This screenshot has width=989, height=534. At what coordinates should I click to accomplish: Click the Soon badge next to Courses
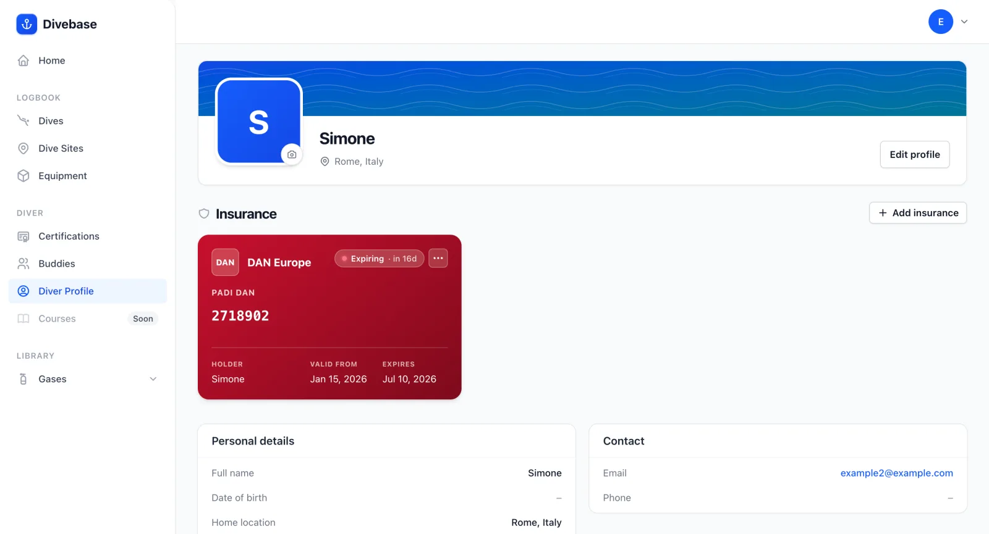143,319
